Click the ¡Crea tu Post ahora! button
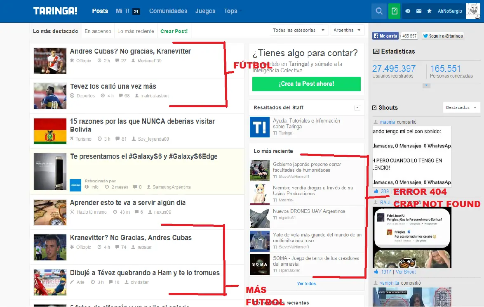Viewport: 484px width, 307px height. [x=306, y=84]
